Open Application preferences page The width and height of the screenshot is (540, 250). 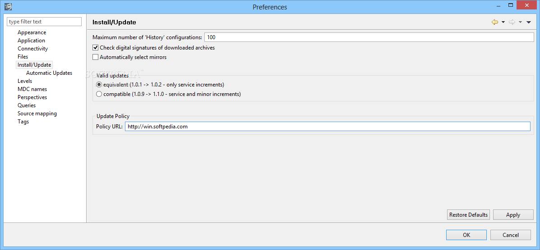click(x=31, y=41)
